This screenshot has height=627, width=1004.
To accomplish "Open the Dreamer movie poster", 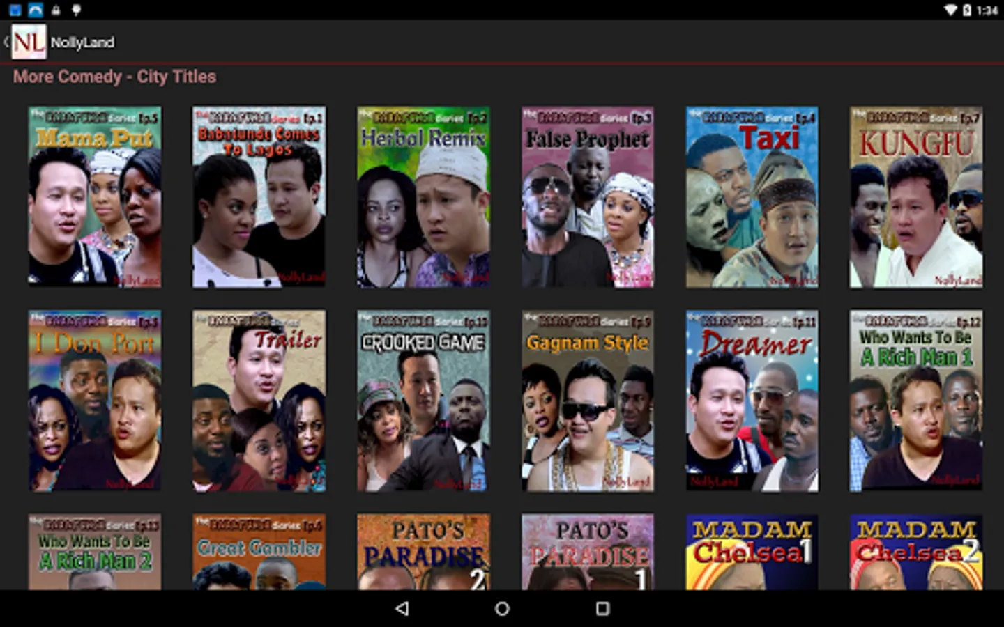I will tap(752, 401).
